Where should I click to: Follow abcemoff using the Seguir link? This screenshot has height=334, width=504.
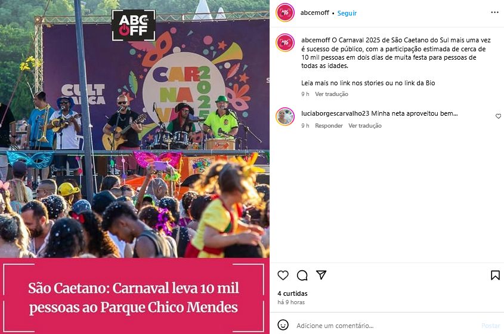pyautogui.click(x=347, y=13)
